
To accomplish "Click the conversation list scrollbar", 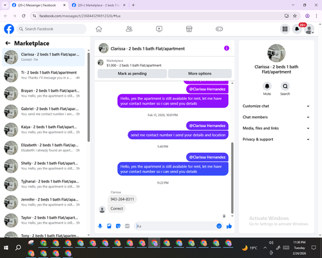I will tap(88, 97).
